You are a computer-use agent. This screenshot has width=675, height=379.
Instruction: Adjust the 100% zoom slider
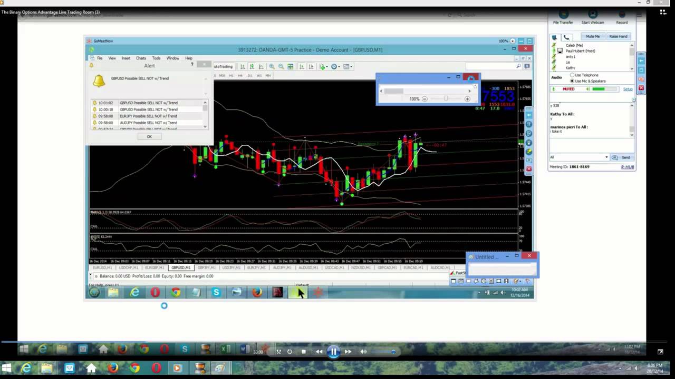446,98
